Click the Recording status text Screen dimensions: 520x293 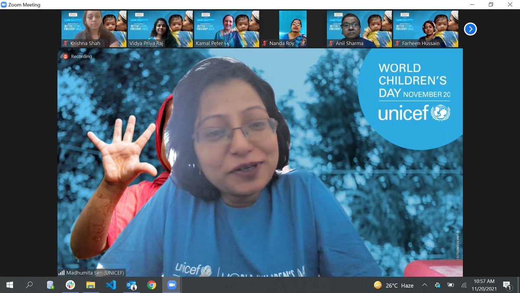(81, 56)
